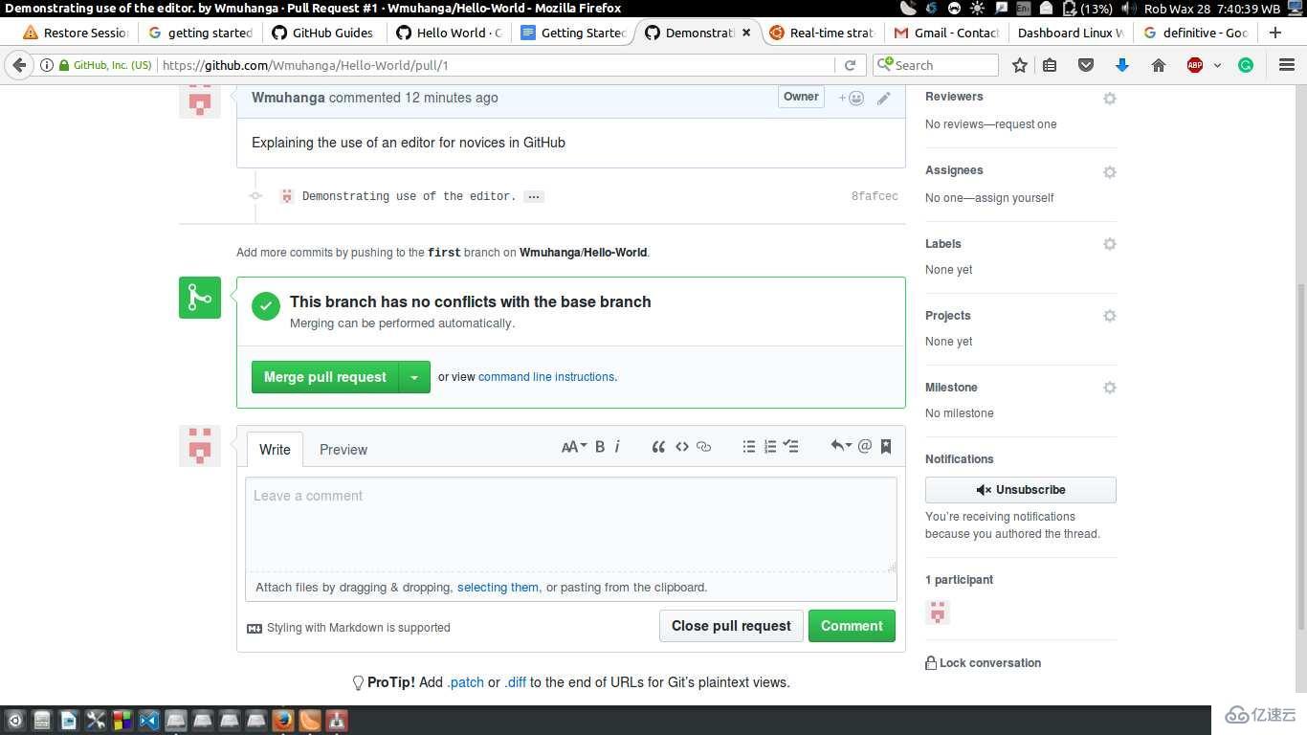Switch to the Restore Session browser tab
Screen dimensions: 1307x735
77,33
